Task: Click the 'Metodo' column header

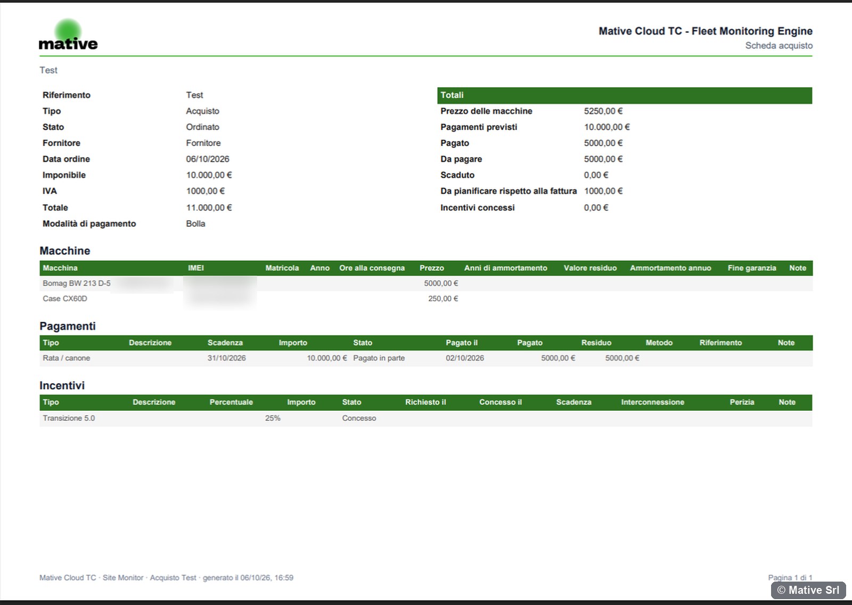Action: 659,343
